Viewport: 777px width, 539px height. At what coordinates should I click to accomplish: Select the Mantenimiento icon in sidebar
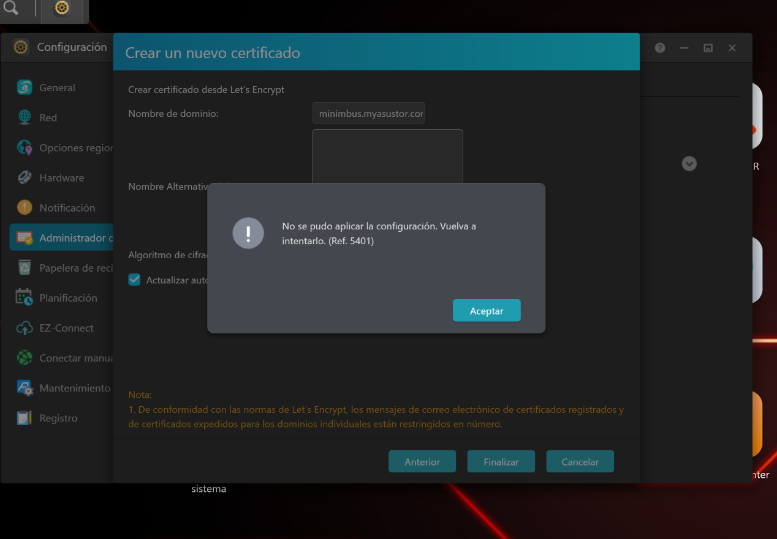(x=25, y=388)
